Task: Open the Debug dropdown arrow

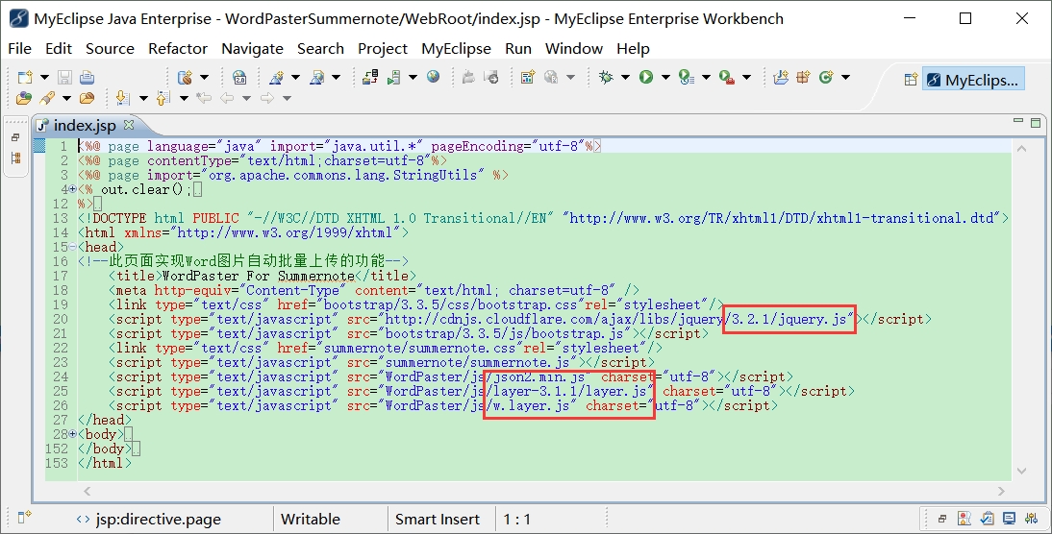Action: 625,77
